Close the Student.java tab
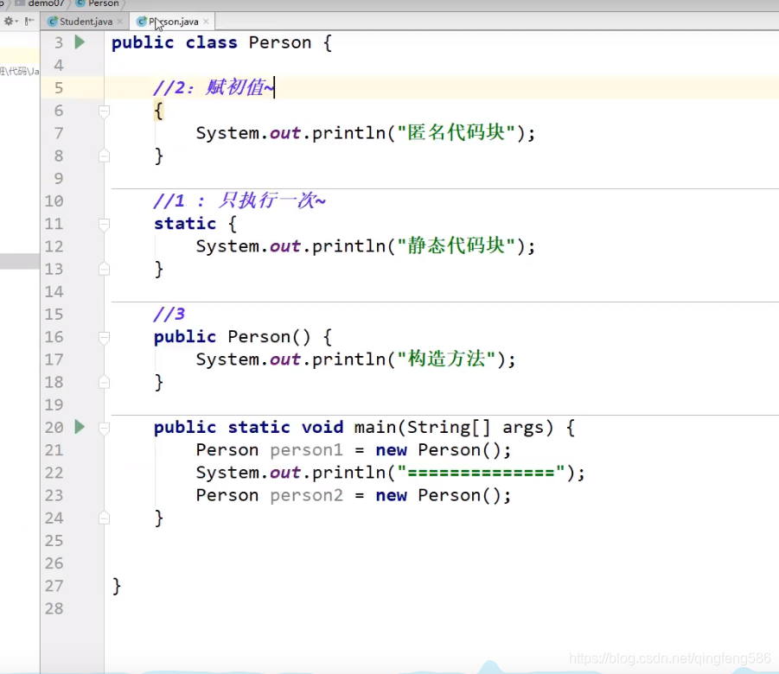779x674 pixels. 119,22
